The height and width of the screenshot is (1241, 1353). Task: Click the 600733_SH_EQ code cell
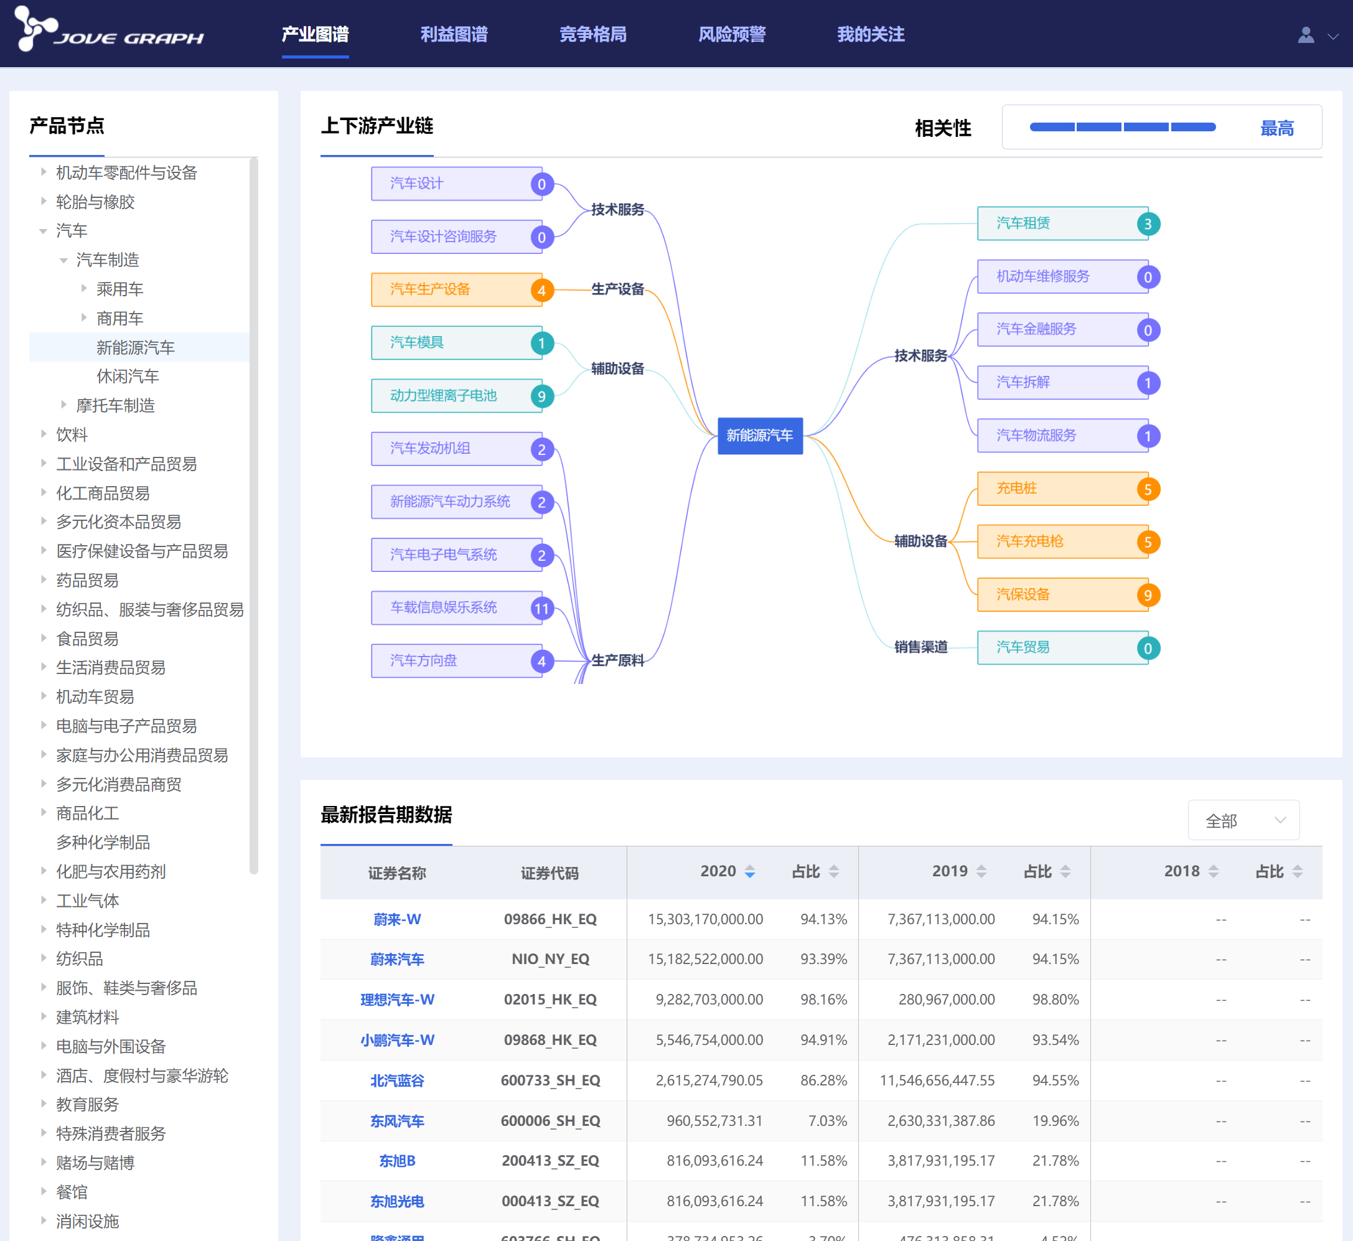point(550,1080)
